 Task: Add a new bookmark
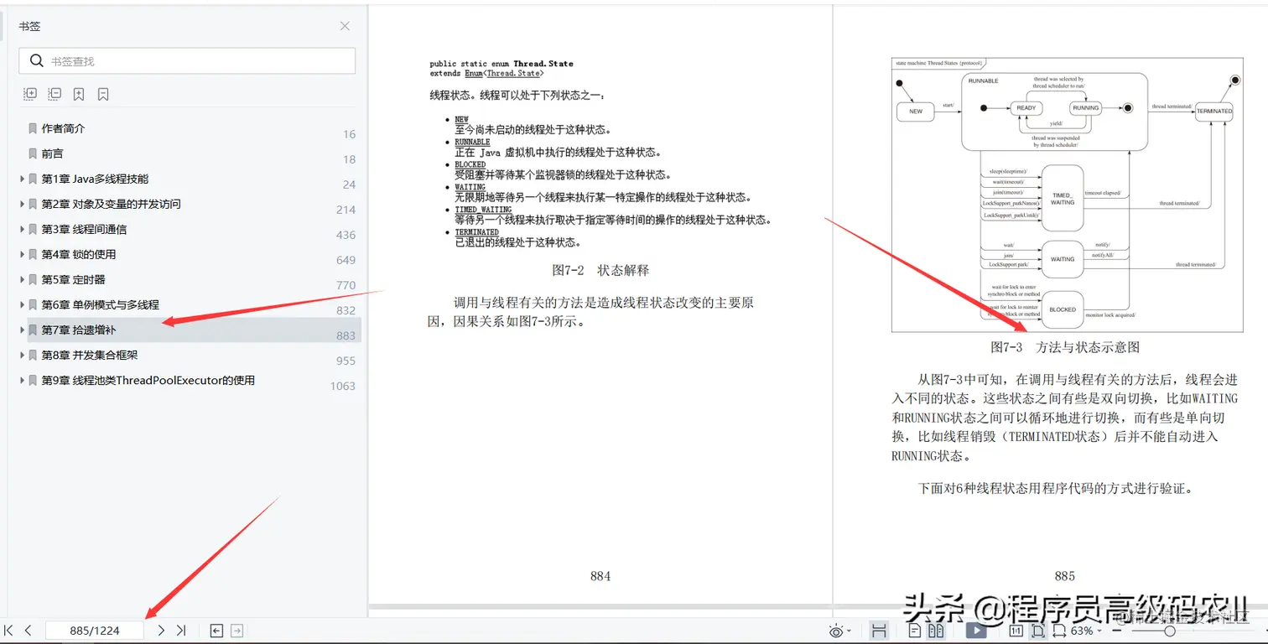79,94
